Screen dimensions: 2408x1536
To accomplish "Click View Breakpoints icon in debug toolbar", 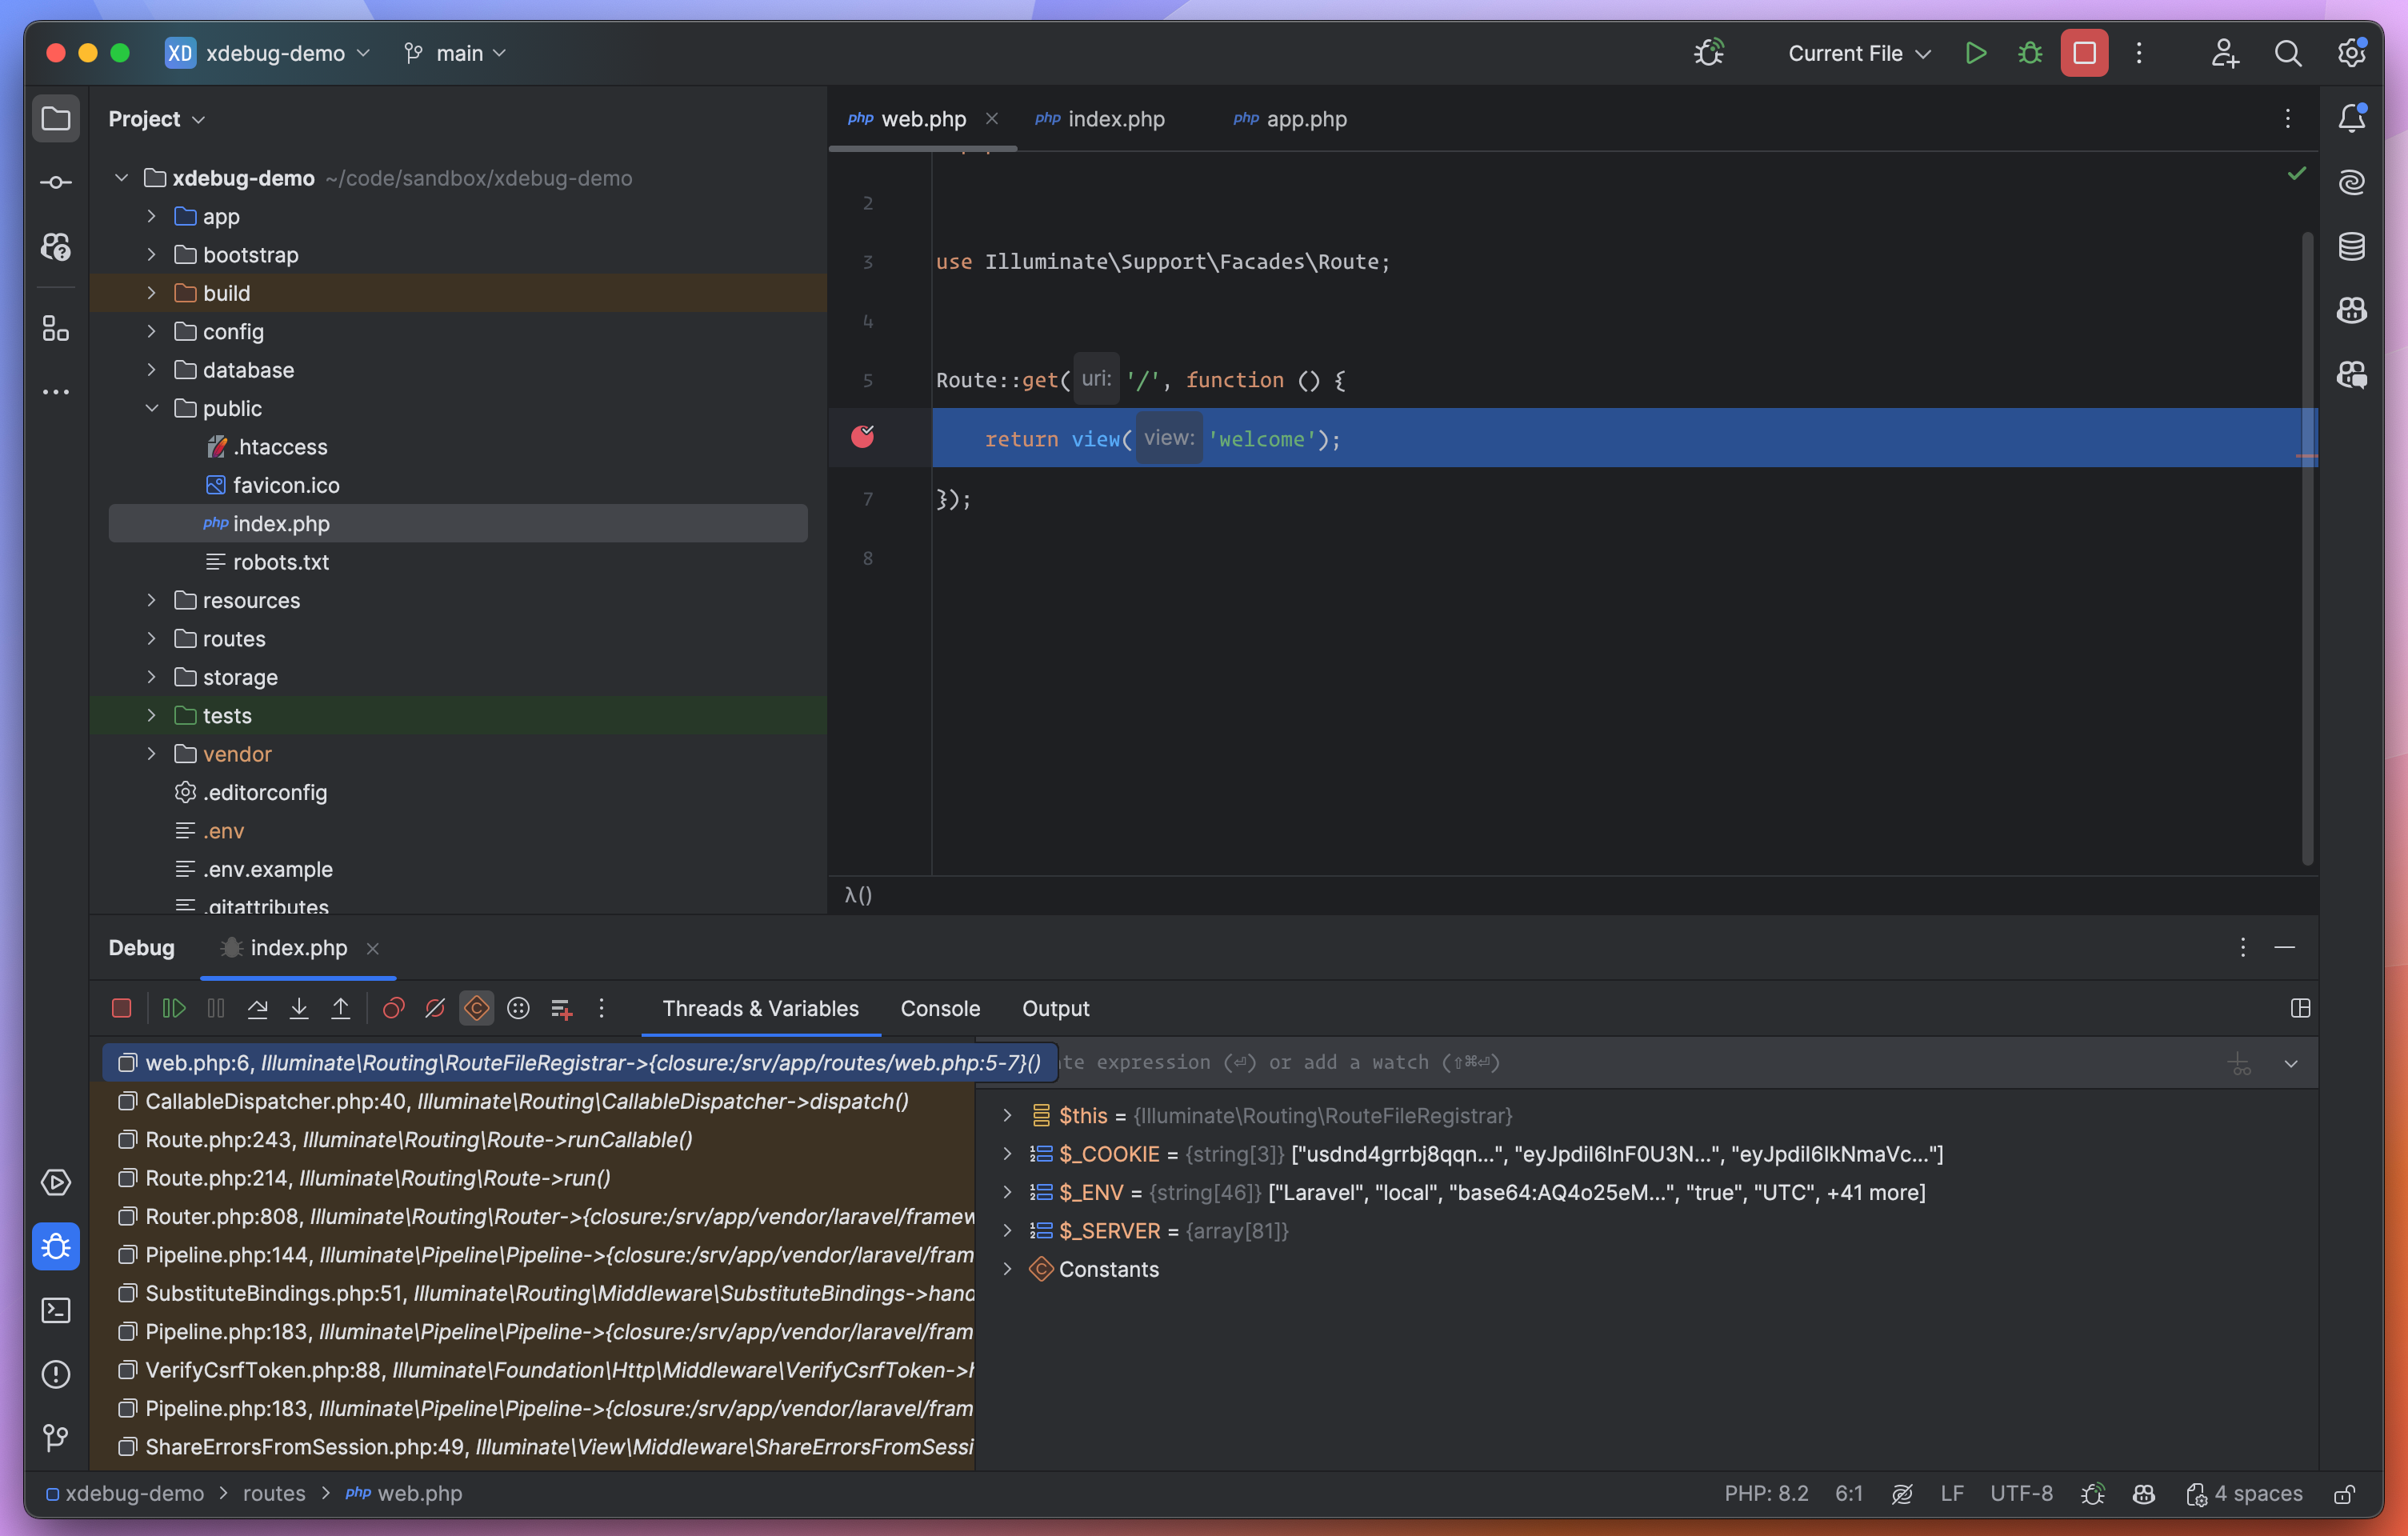I will pyautogui.click(x=393, y=1008).
